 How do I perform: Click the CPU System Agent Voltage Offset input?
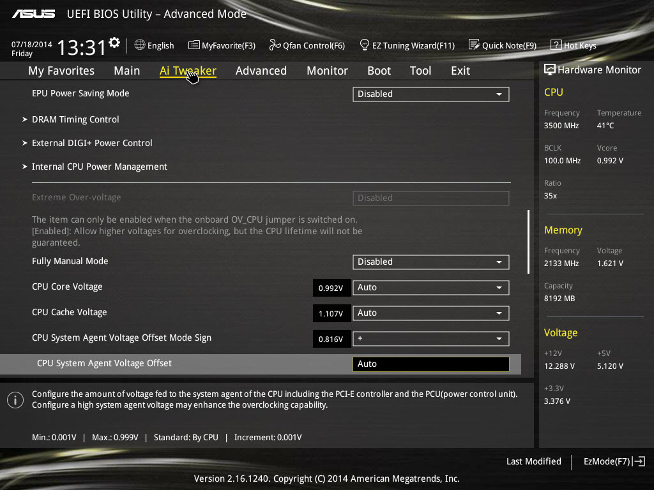pos(431,364)
